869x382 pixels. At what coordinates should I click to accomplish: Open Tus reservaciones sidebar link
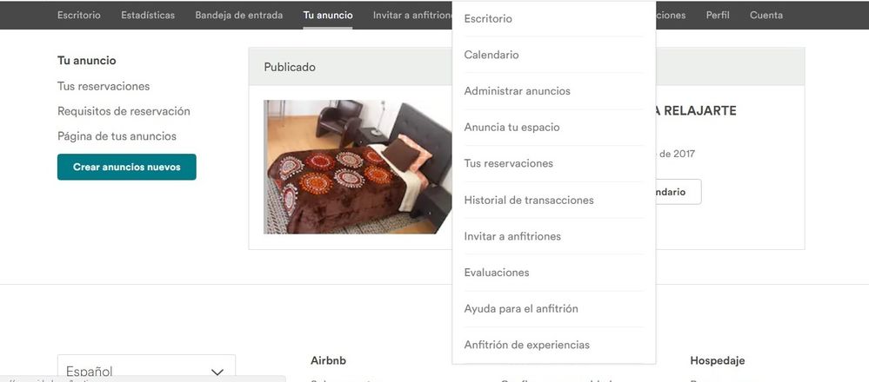click(x=104, y=86)
